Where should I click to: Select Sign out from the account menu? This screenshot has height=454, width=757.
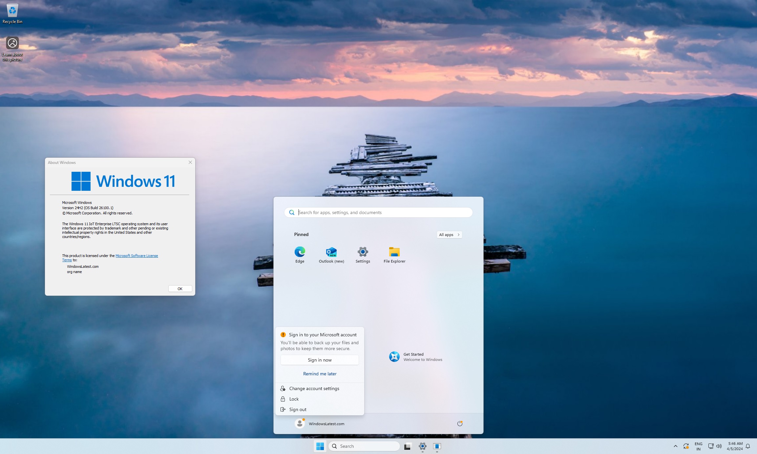pyautogui.click(x=297, y=409)
